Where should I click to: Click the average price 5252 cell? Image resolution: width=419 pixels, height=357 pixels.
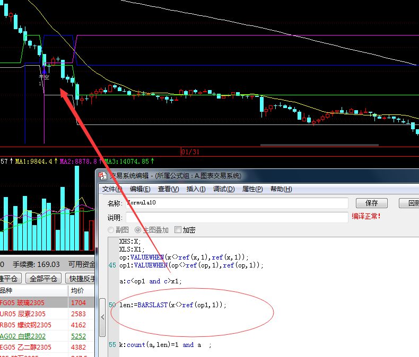[x=78, y=336]
